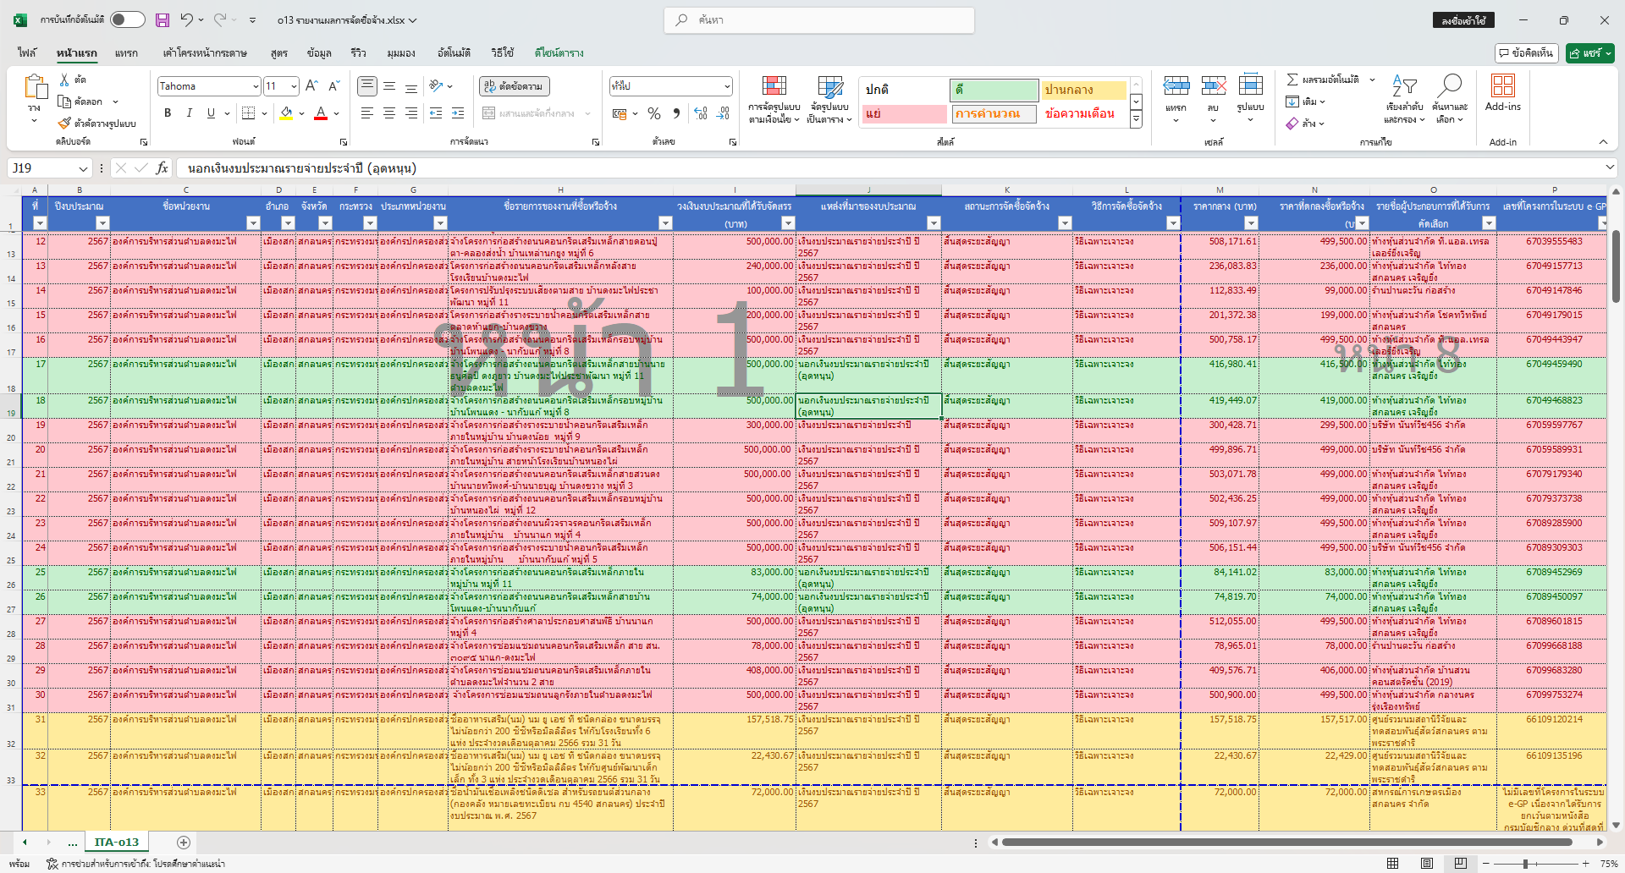Image resolution: width=1625 pixels, height=873 pixels.
Task: Apply Bold formatting from the font group
Action: point(168,113)
